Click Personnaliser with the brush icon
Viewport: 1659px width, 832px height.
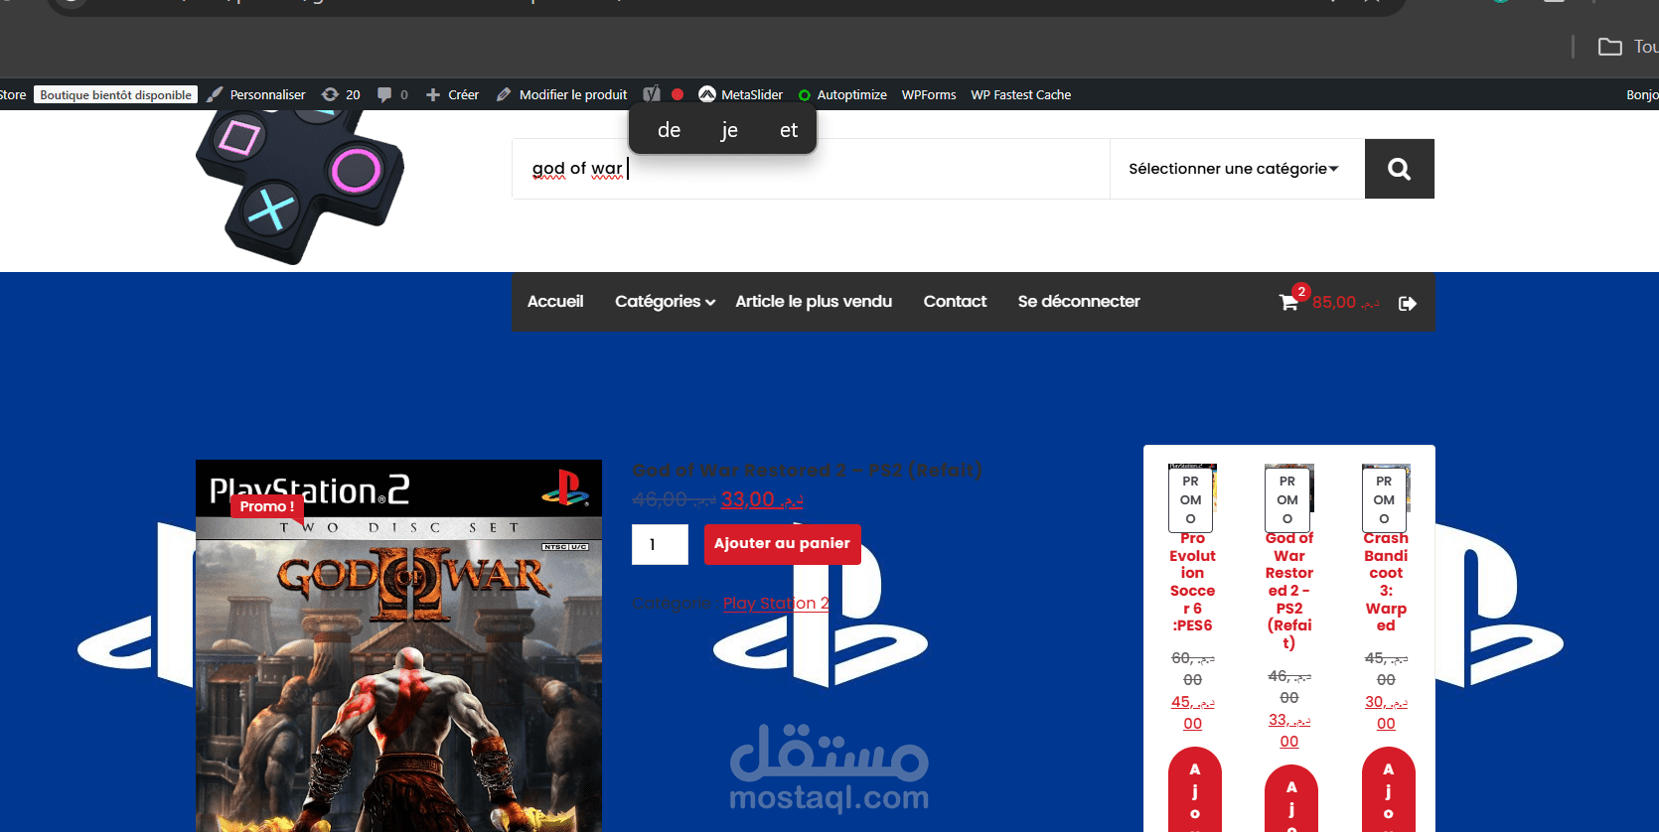click(256, 94)
